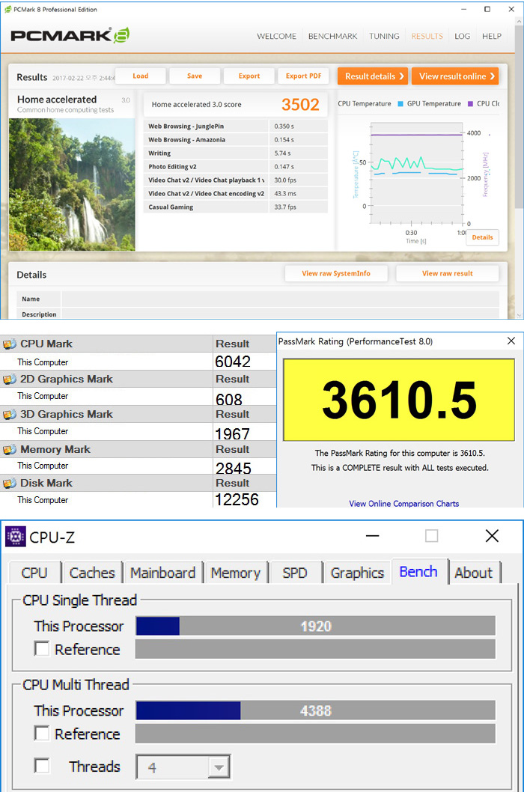Viewport: 524px width, 792px height.
Task: Click the Disk Mark row icon
Action: [9, 484]
